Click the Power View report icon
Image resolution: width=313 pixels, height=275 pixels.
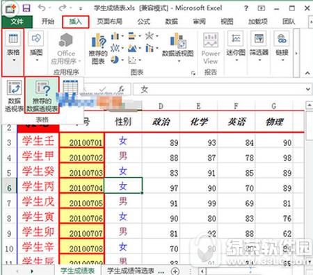click(211, 48)
